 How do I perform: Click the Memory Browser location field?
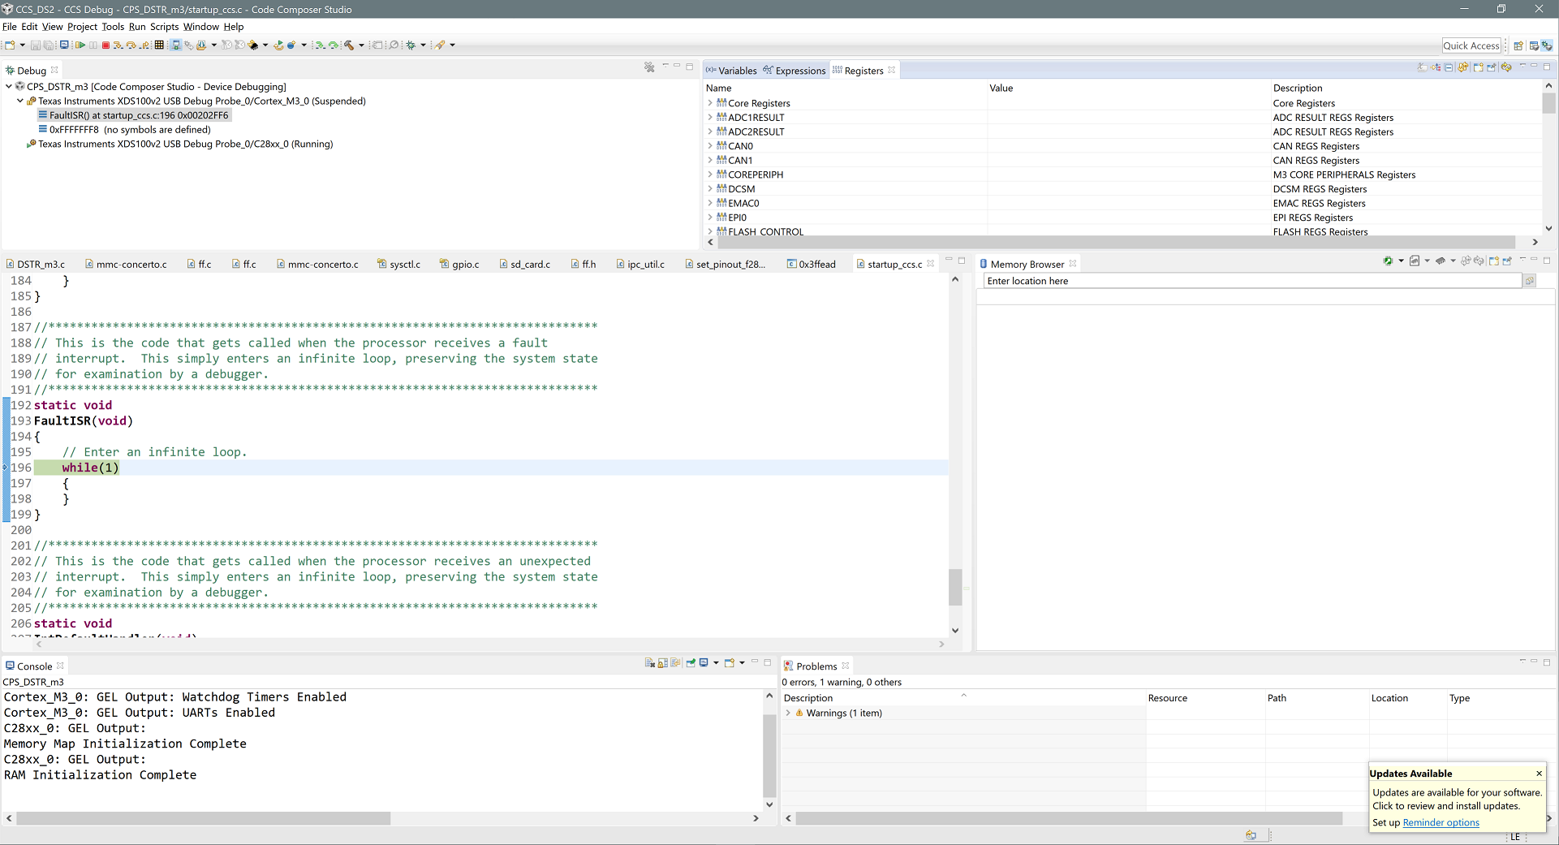[x=1250, y=281]
